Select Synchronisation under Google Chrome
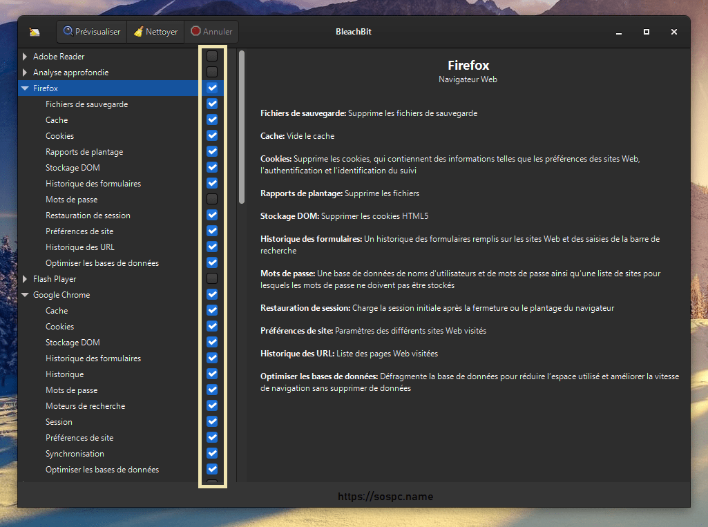 (75, 454)
